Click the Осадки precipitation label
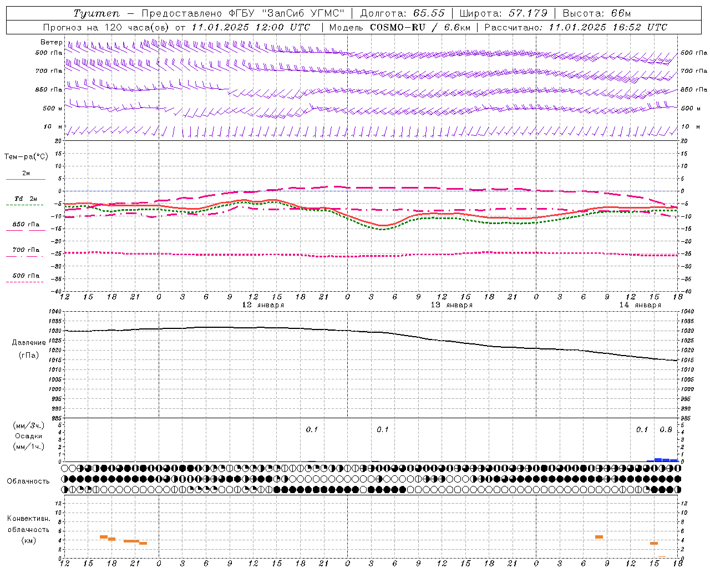The image size is (710, 568). coord(29,436)
